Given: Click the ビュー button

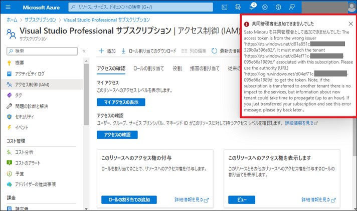Looking at the screenshot, I should [x=242, y=199].
